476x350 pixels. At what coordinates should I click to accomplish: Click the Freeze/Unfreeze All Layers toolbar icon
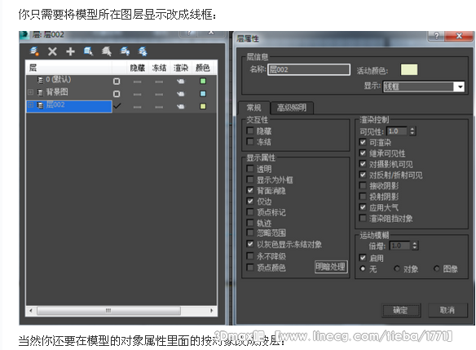143,51
